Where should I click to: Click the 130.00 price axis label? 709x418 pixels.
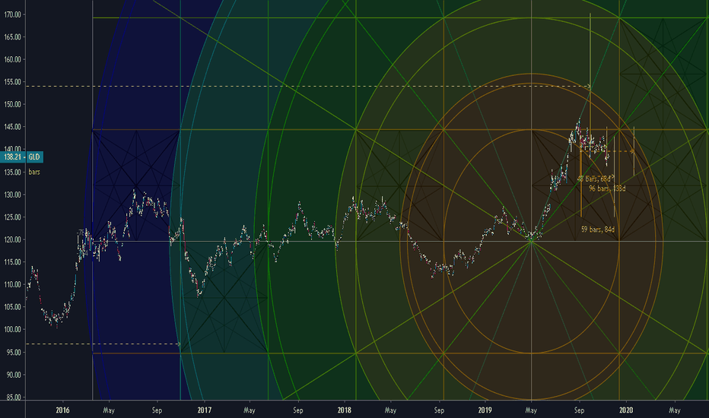tap(13, 195)
